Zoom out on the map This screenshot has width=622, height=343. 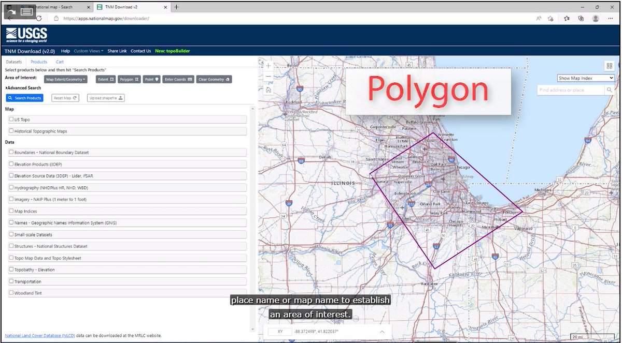tap(268, 77)
